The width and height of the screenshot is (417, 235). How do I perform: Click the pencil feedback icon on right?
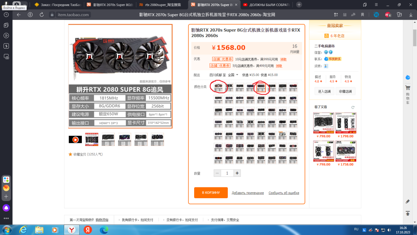click(408, 202)
